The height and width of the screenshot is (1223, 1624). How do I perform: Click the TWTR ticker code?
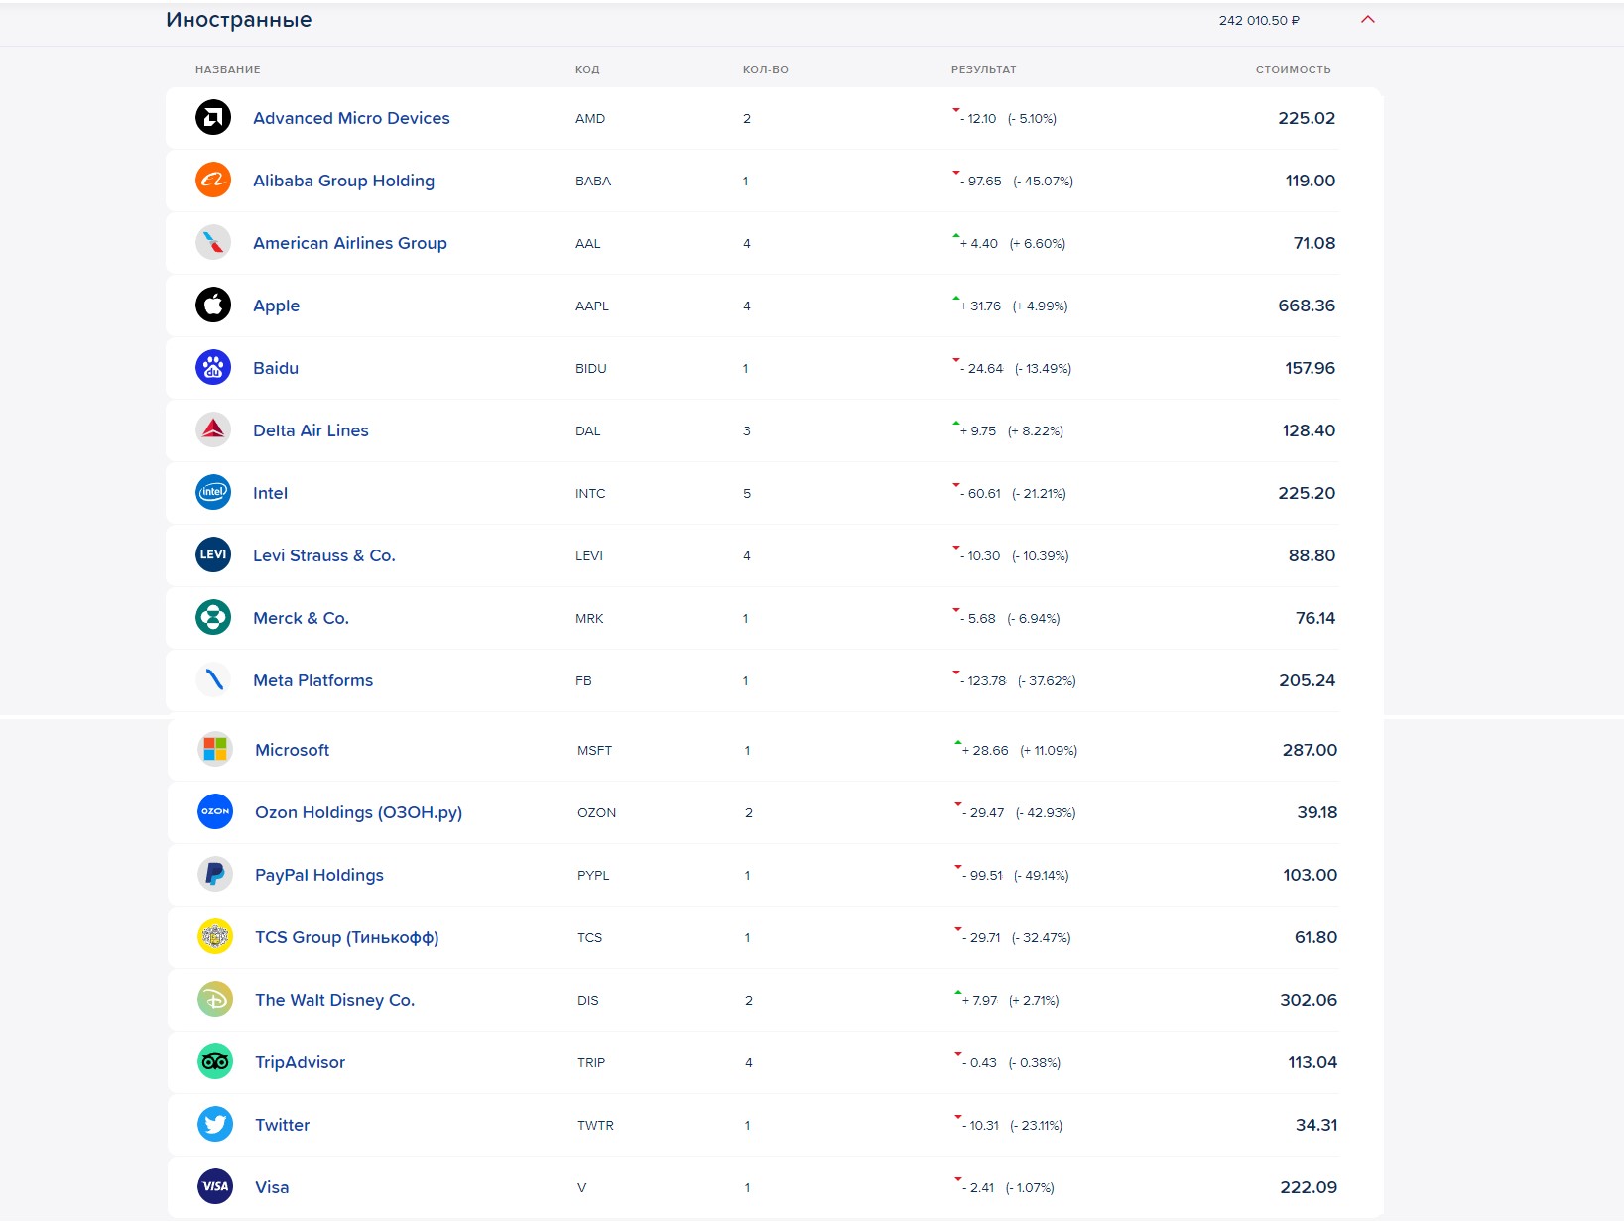[x=595, y=1125]
